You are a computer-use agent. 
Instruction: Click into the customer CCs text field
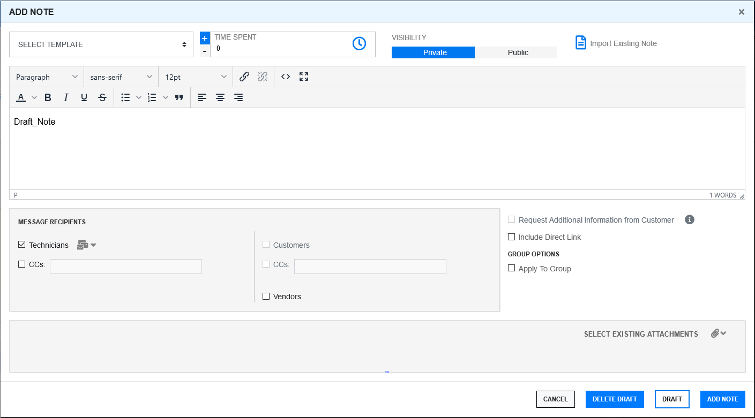click(370, 267)
